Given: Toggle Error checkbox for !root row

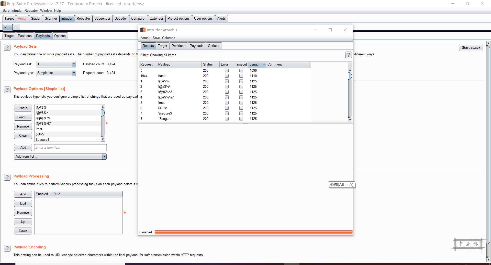Looking at the screenshot, I should click(227, 103).
